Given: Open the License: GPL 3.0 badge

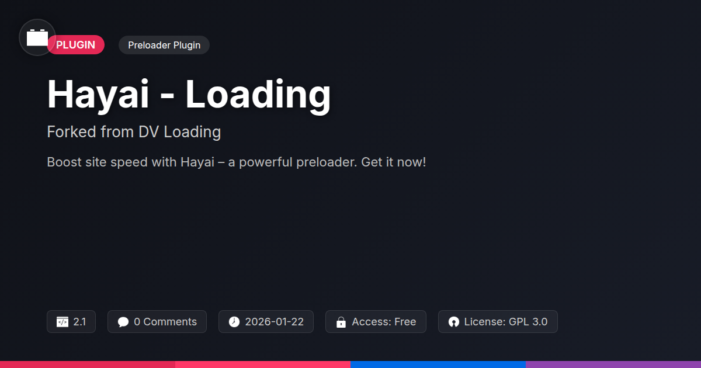Looking at the screenshot, I should coord(498,322).
